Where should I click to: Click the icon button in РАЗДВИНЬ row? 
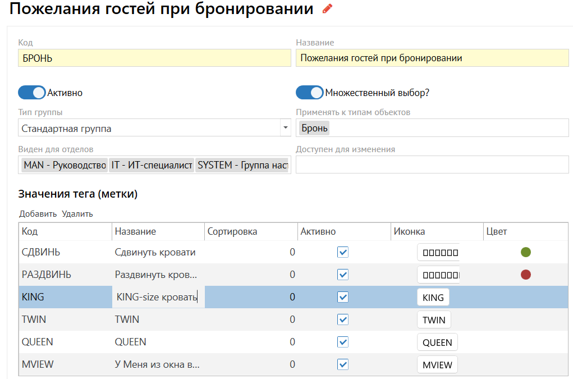[x=438, y=275]
